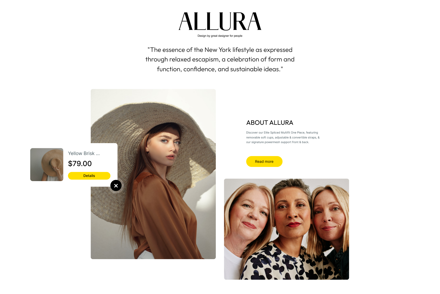This screenshot has width=440, height=294.
Task: Click the 'Design by great designer' tagline
Action: [x=220, y=36]
